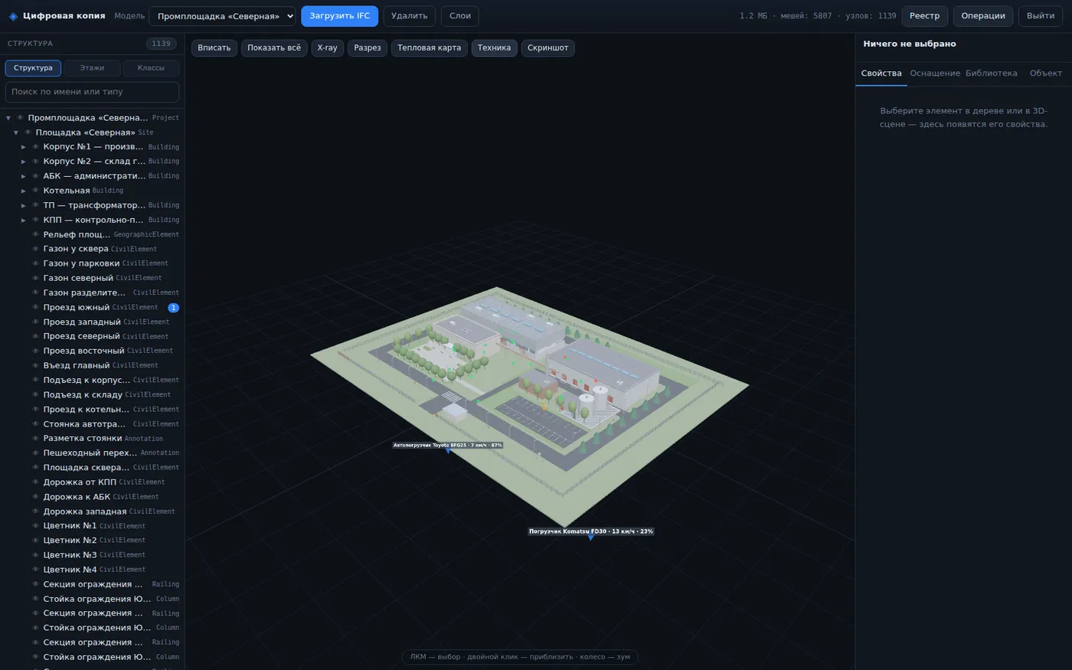
Task: Click the blue pin of Автопогрузчик Toyota
Action: 448,451
